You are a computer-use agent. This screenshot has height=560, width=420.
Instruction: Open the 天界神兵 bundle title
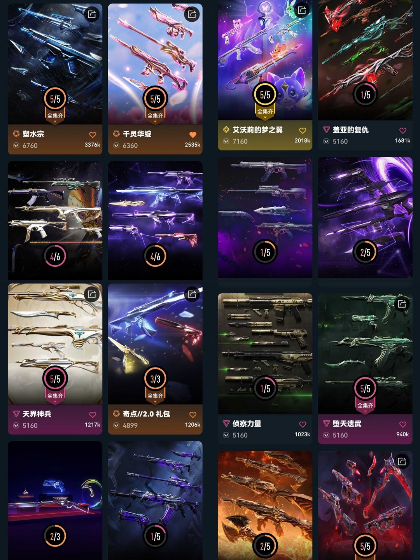(x=37, y=414)
